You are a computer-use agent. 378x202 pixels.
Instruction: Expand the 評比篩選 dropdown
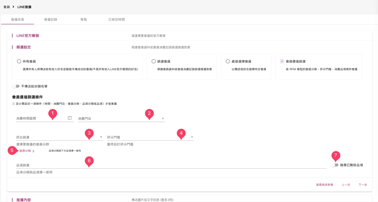[x=60, y=137]
